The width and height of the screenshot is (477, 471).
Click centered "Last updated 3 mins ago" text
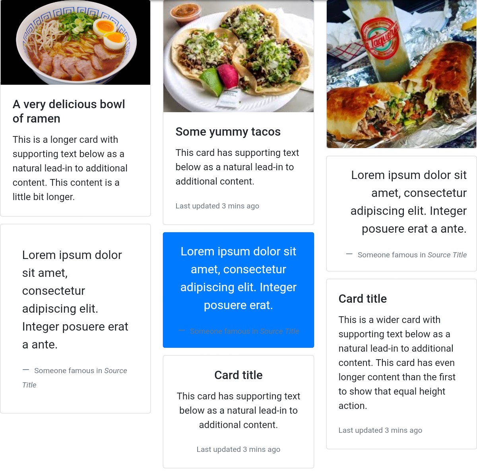pyautogui.click(x=238, y=450)
